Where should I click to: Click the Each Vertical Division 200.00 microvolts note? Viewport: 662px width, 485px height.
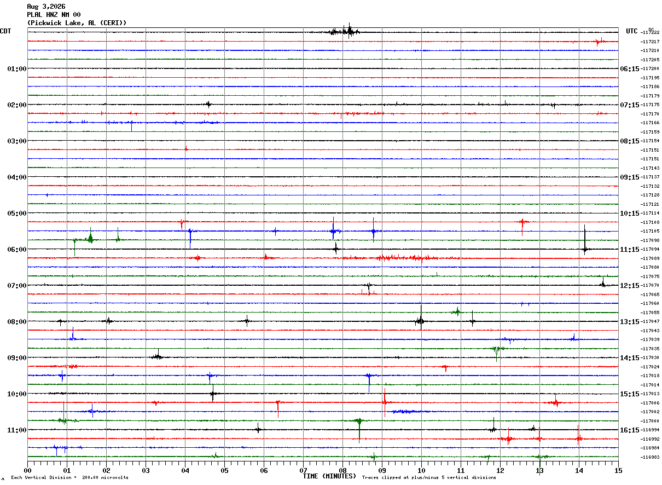(x=69, y=478)
